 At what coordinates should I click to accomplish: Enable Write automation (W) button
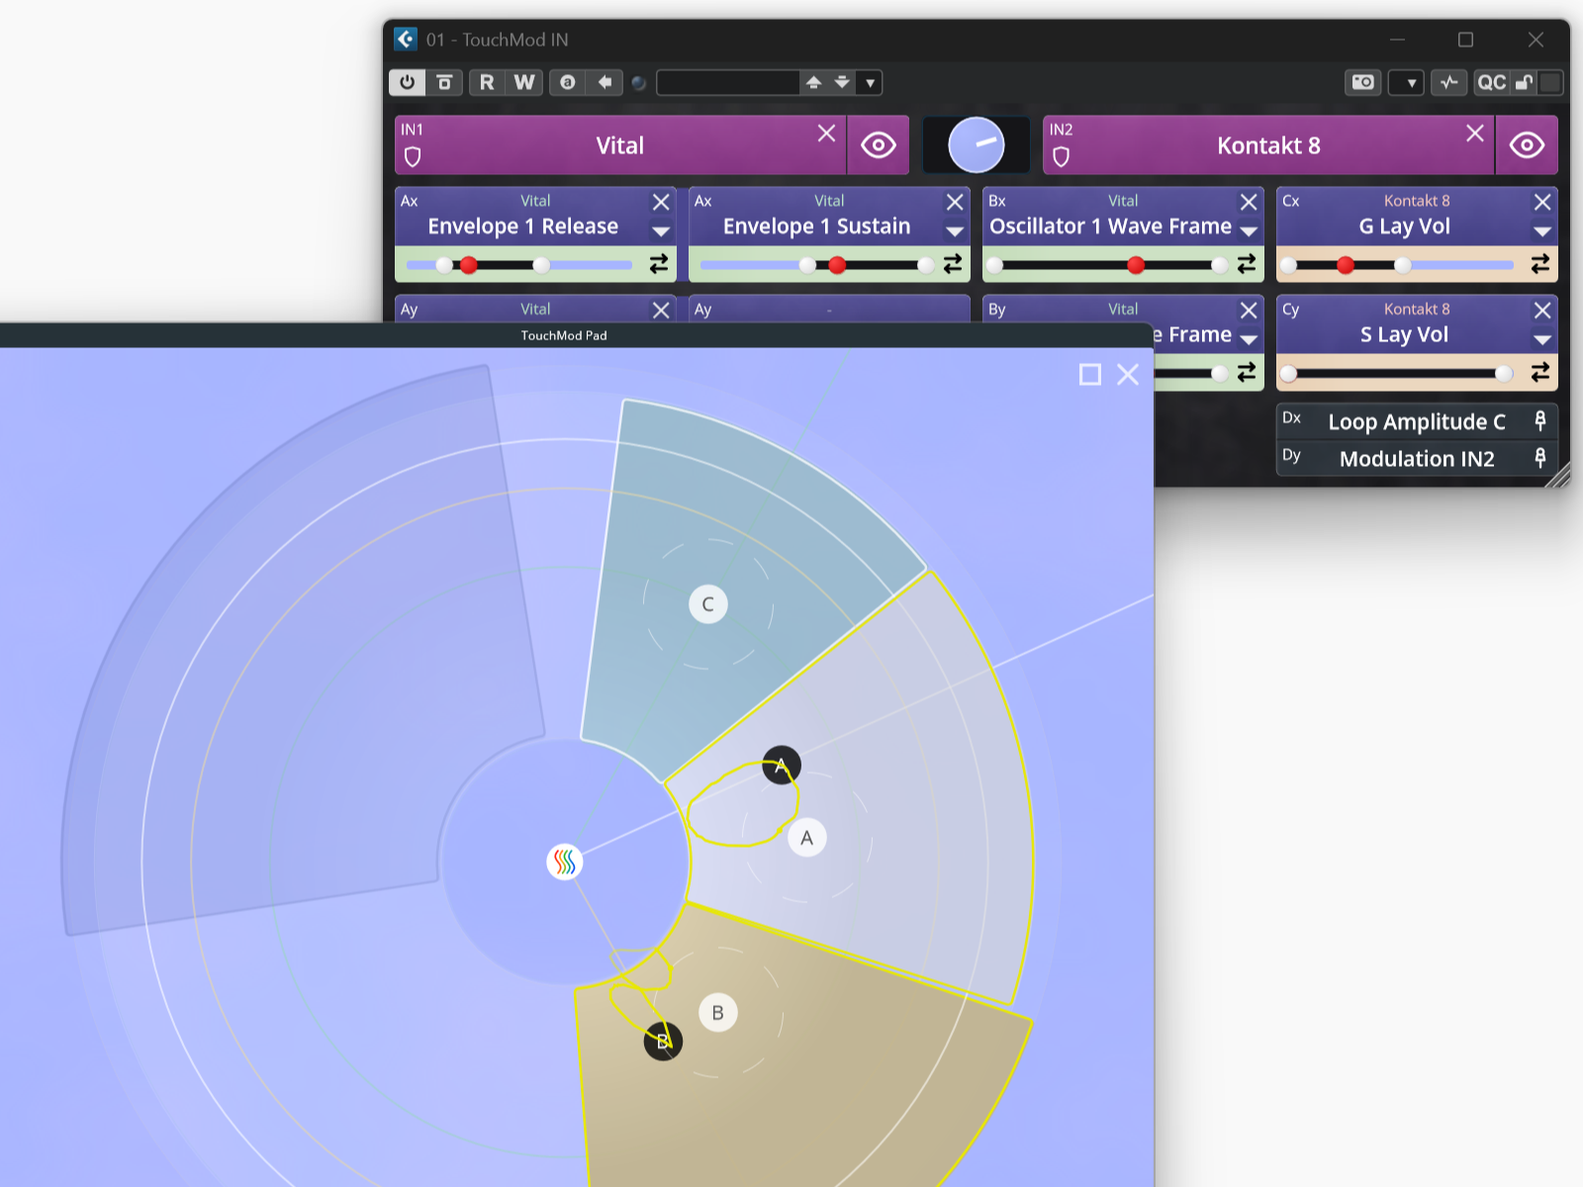tap(524, 82)
